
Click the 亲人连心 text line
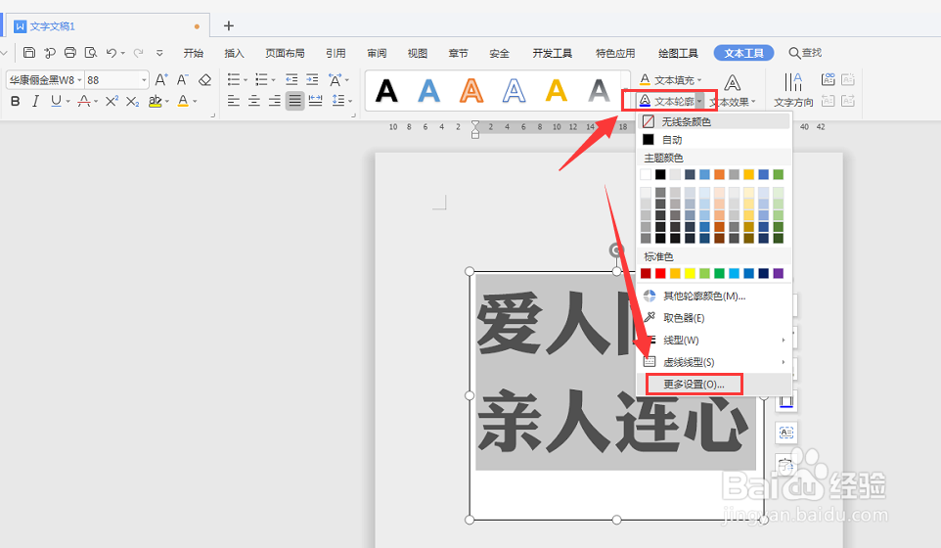612,422
